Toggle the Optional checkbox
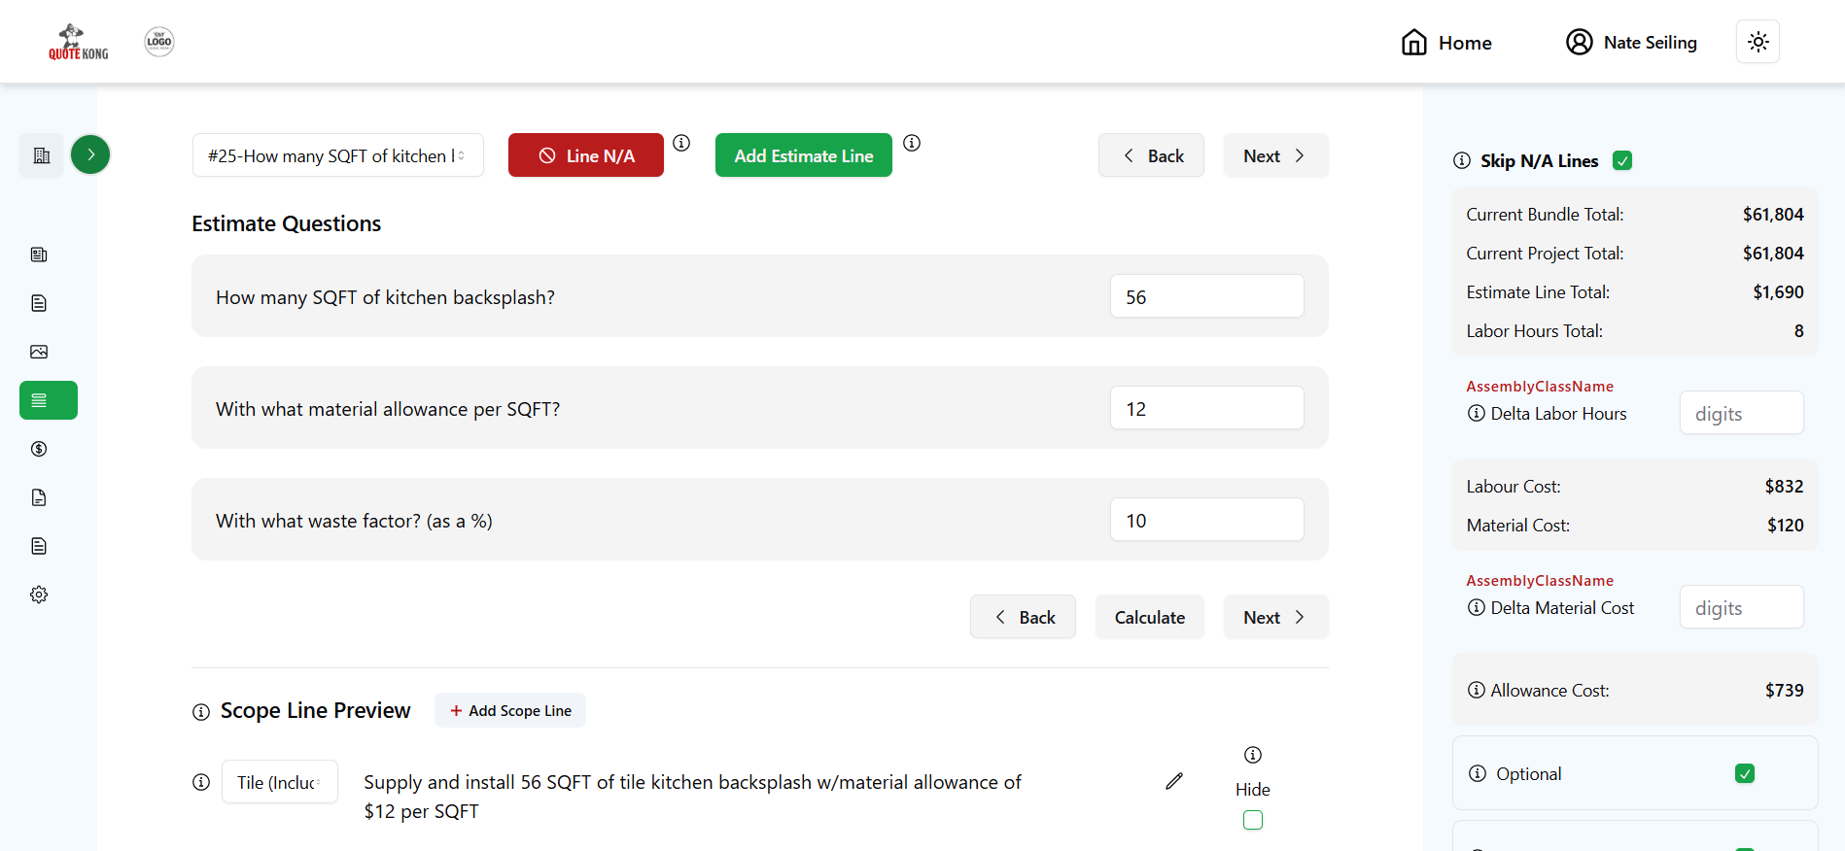 coord(1745,773)
